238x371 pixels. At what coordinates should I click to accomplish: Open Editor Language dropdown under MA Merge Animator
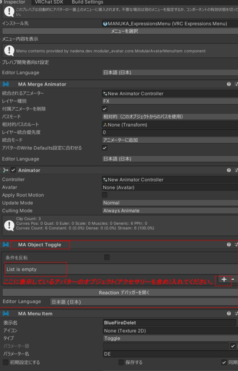point(170,159)
